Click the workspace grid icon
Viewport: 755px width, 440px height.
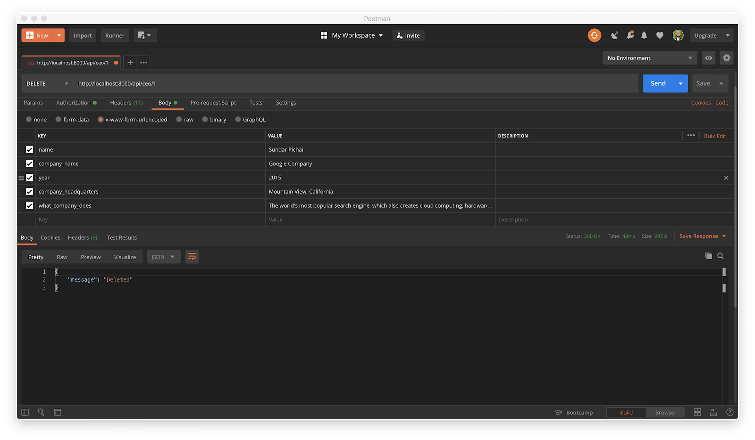[x=324, y=35]
